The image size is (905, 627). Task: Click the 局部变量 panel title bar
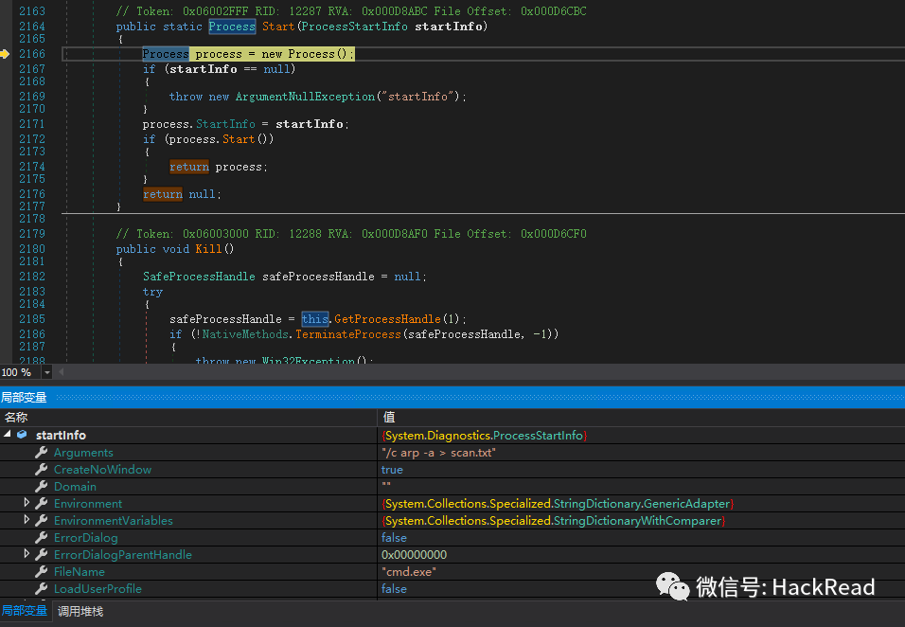point(452,397)
